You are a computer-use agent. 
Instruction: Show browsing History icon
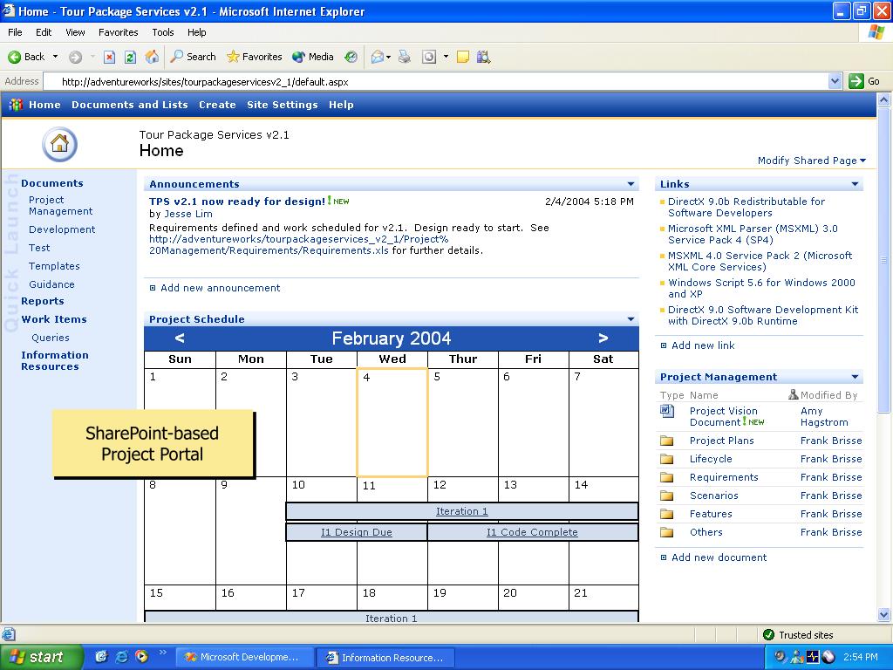pos(351,57)
